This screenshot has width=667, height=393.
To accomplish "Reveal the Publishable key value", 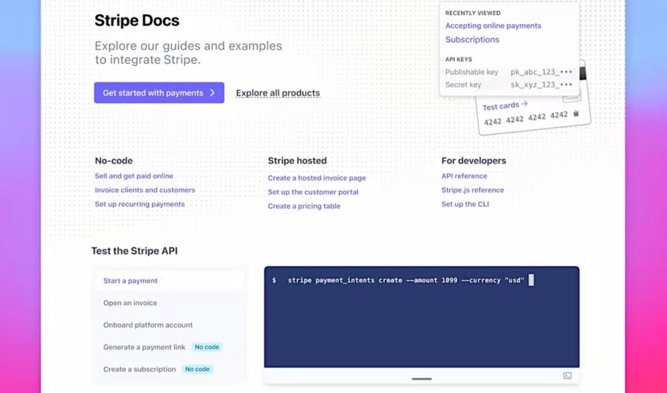I will [x=541, y=72].
